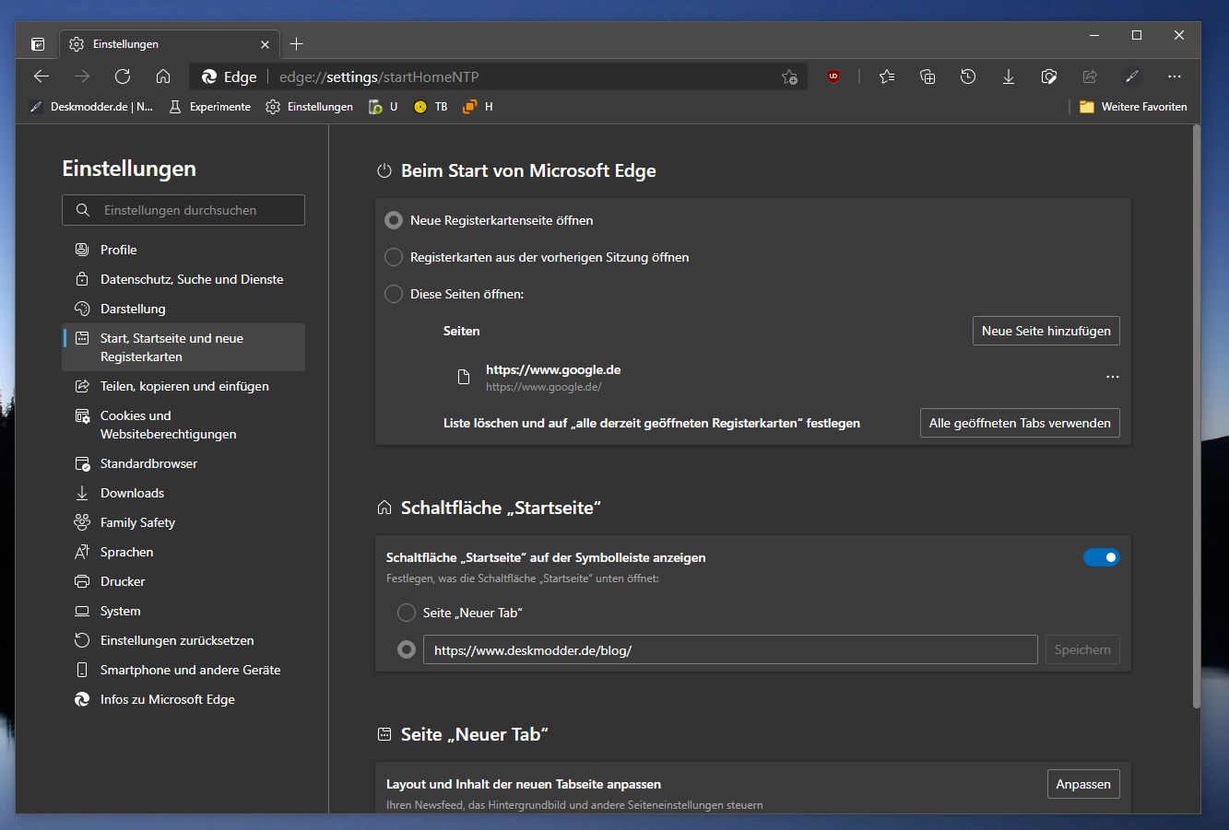
Task: Open vertical tabs action icon
Action: [x=38, y=44]
